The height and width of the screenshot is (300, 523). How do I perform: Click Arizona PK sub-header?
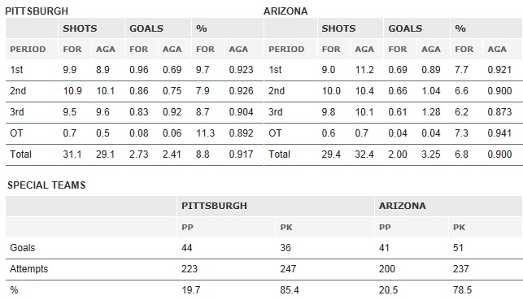click(459, 228)
